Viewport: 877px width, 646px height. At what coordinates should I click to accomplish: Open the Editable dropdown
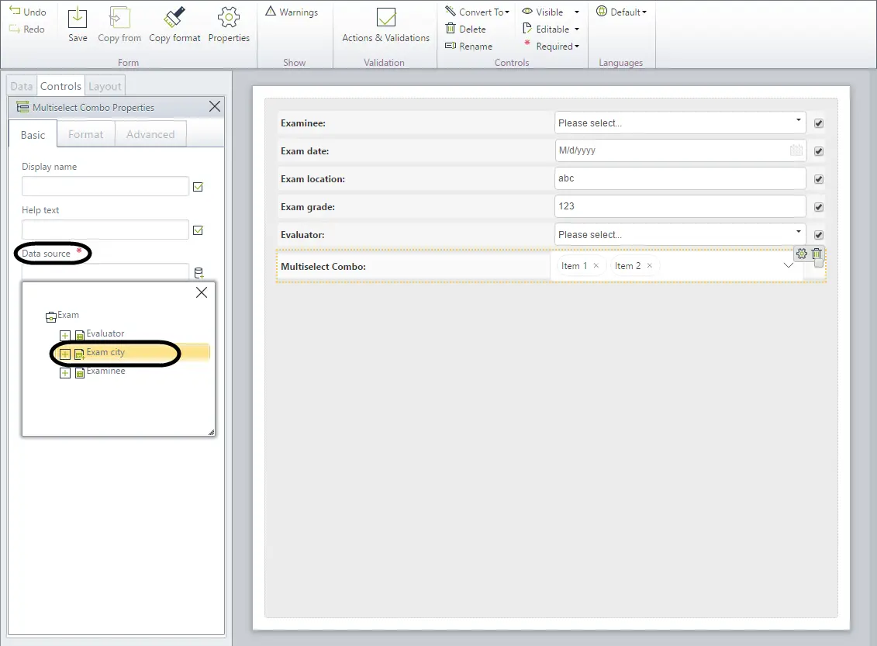(x=551, y=29)
